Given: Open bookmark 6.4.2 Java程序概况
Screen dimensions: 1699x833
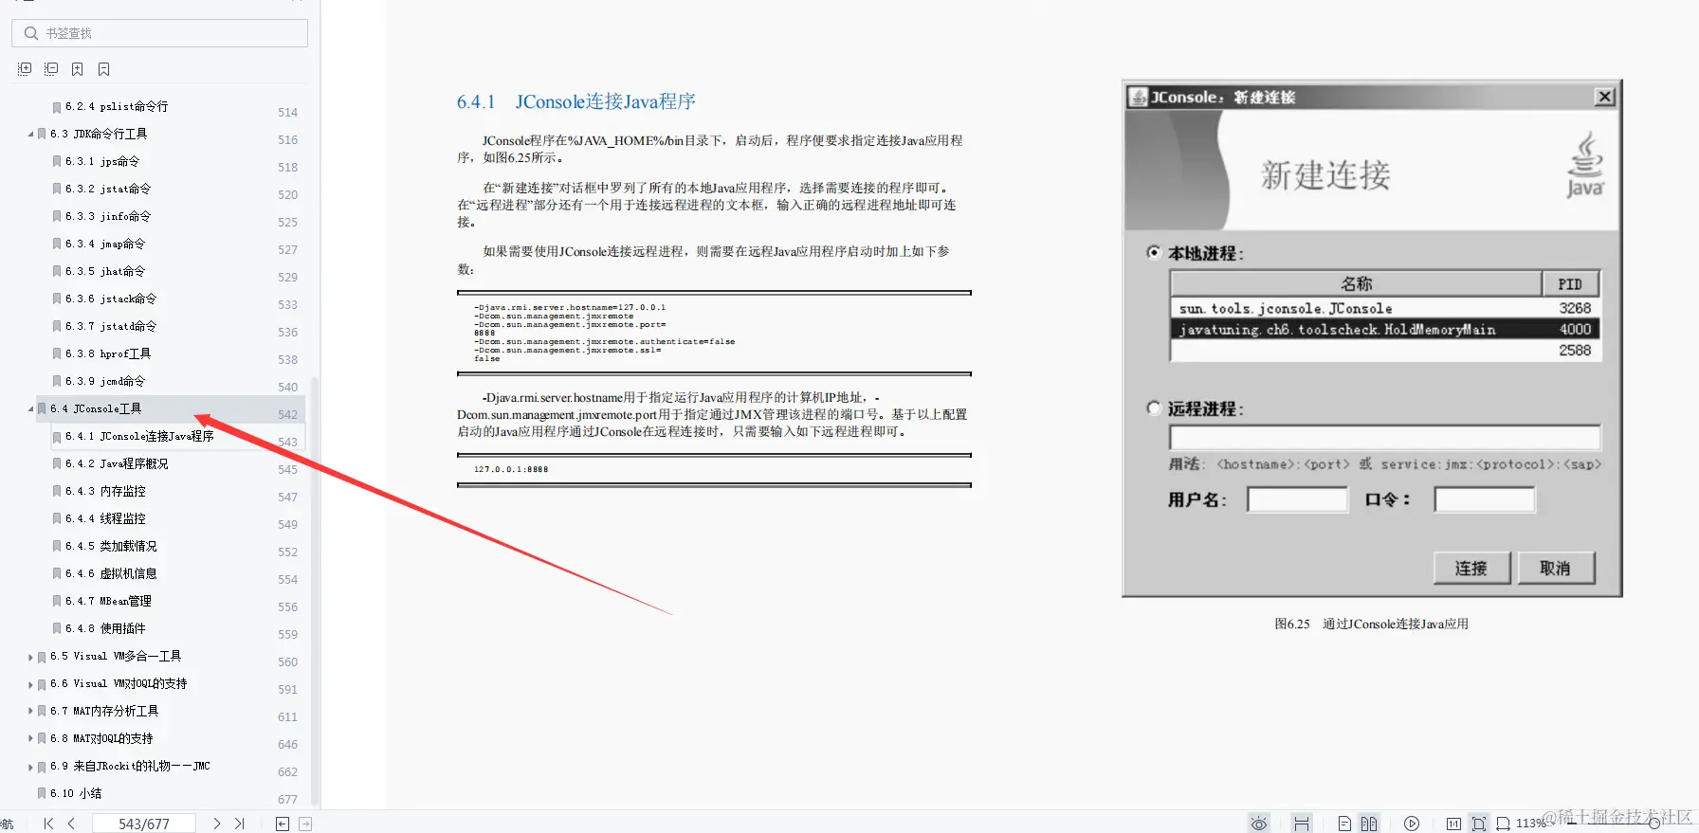Looking at the screenshot, I should click(117, 463).
